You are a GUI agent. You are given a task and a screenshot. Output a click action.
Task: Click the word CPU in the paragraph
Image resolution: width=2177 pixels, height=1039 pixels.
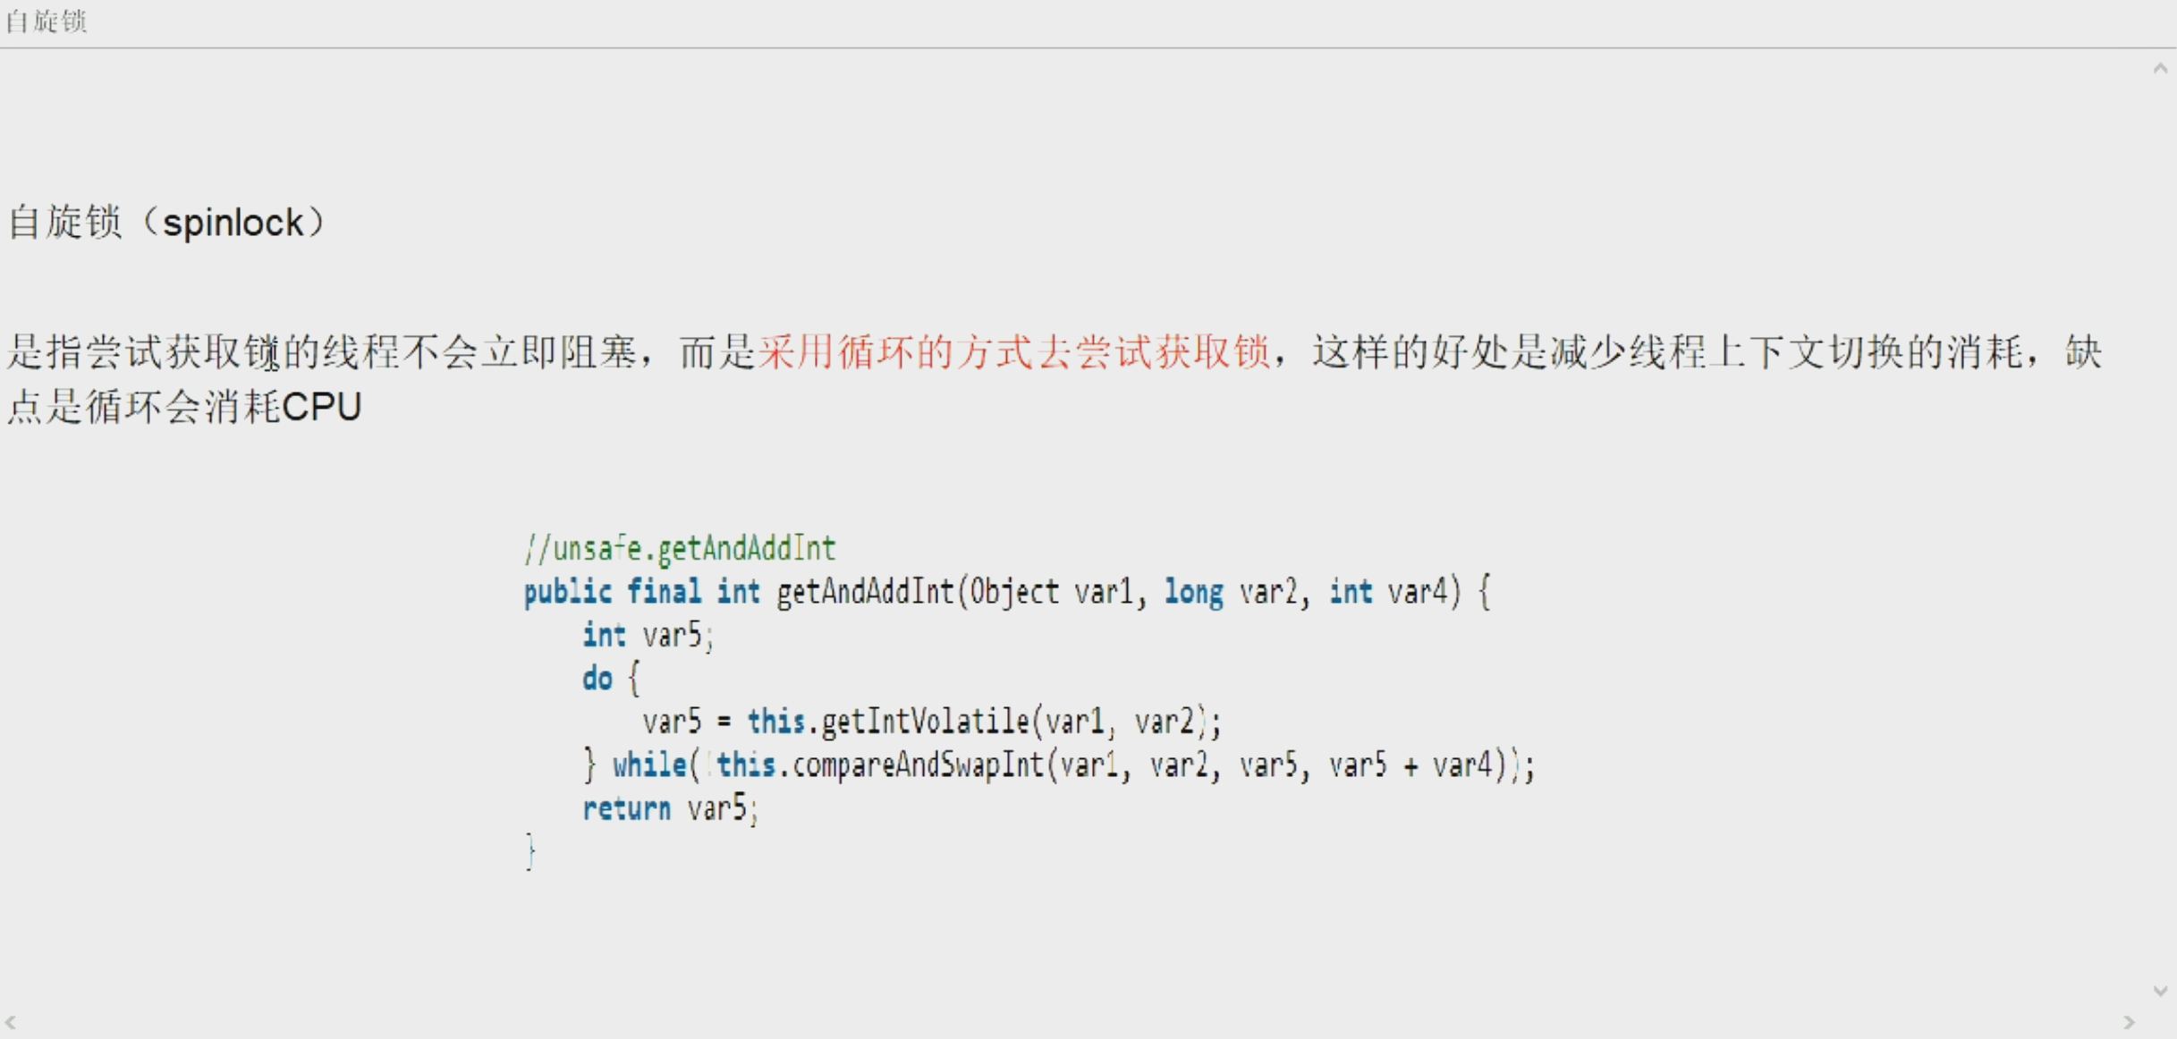322,407
